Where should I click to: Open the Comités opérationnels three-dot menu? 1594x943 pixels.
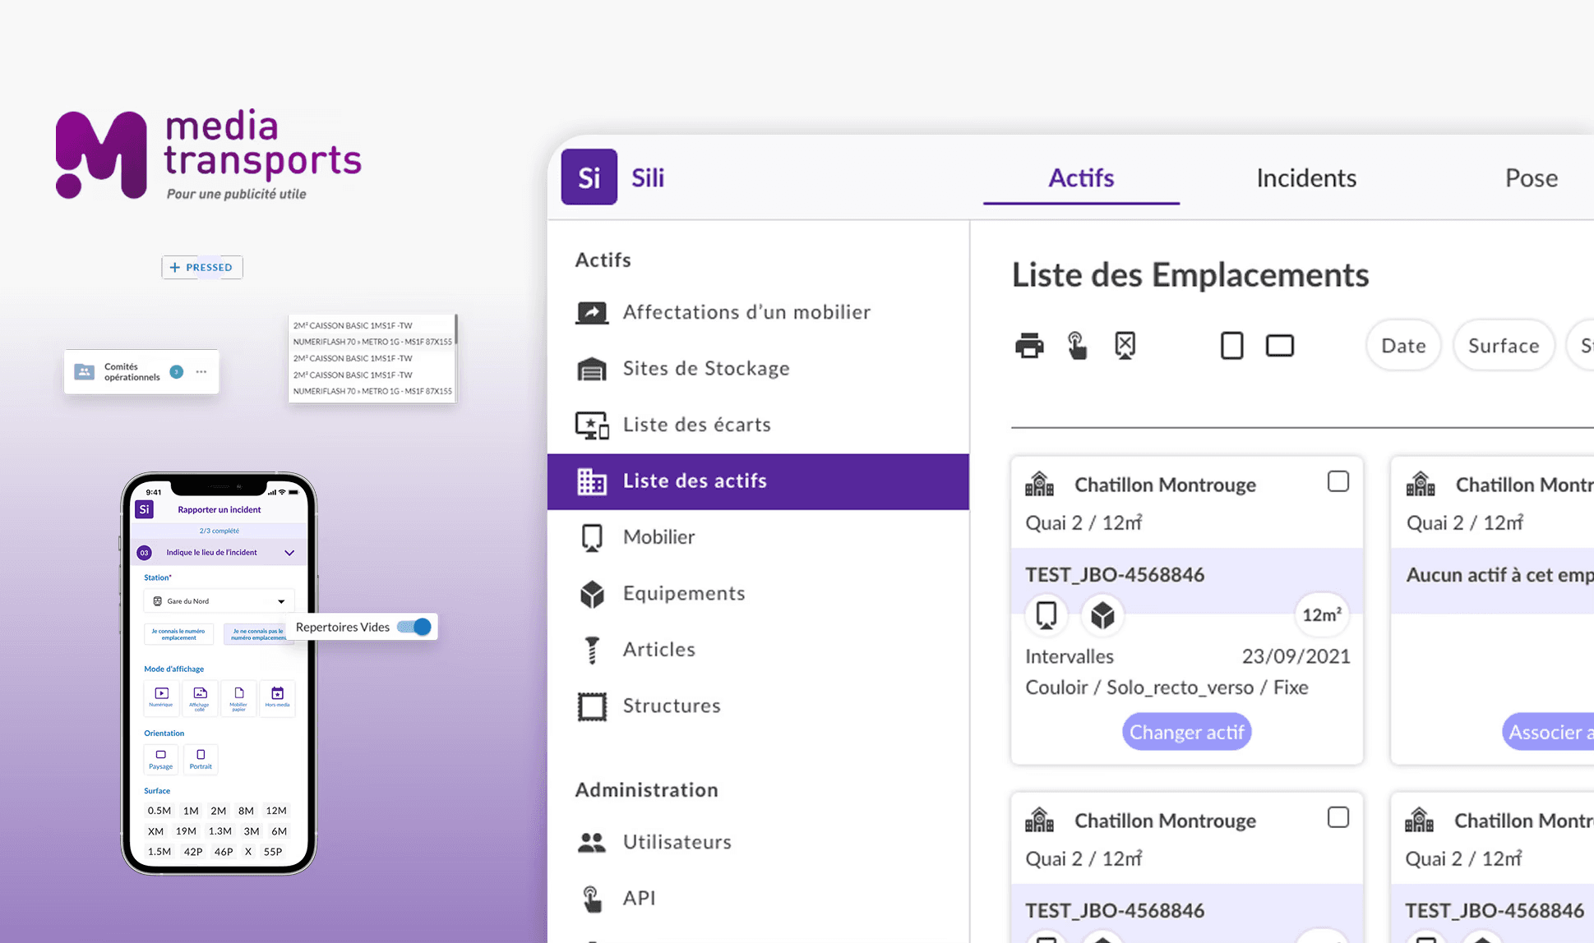coord(201,372)
